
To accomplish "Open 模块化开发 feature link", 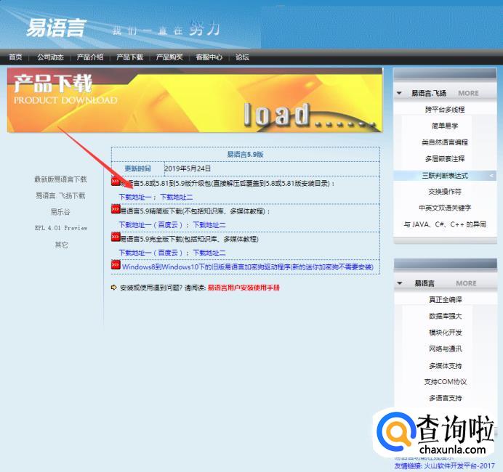I will pos(446,333).
